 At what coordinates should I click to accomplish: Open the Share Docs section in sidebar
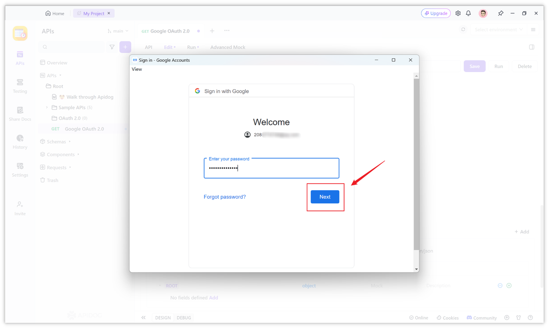[x=20, y=114]
